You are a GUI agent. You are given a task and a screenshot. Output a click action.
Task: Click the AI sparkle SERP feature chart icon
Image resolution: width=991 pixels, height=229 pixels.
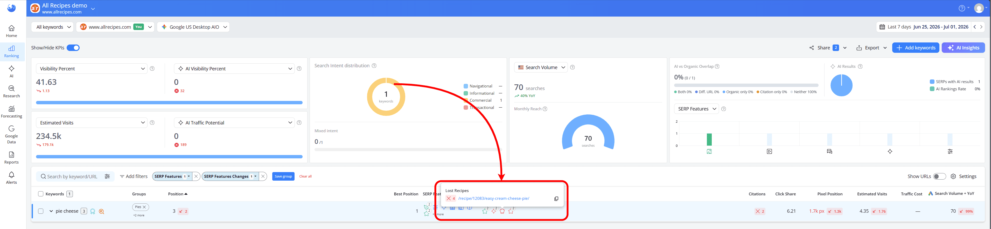click(890, 151)
